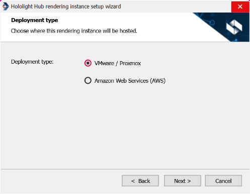250x194 pixels.
Task: Click the wizard window title text
Action: 66,7
